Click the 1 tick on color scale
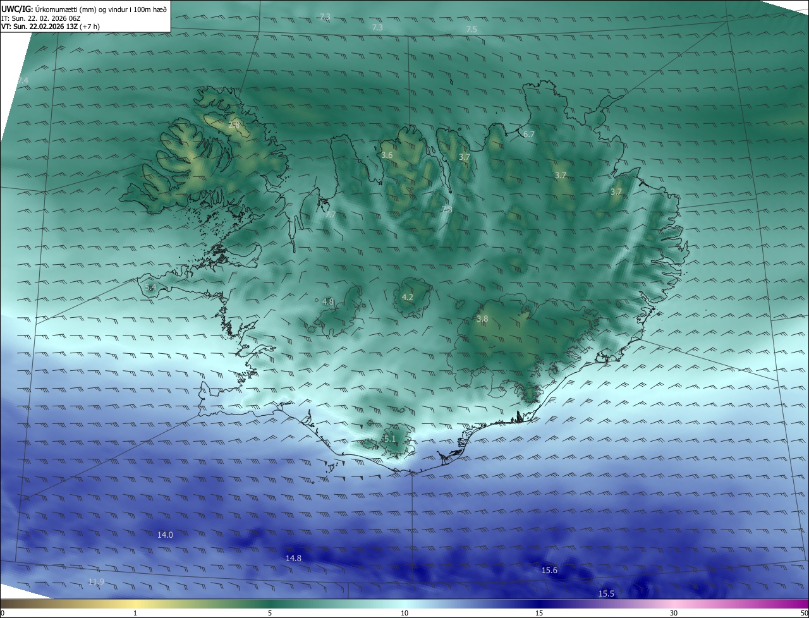 click(135, 614)
